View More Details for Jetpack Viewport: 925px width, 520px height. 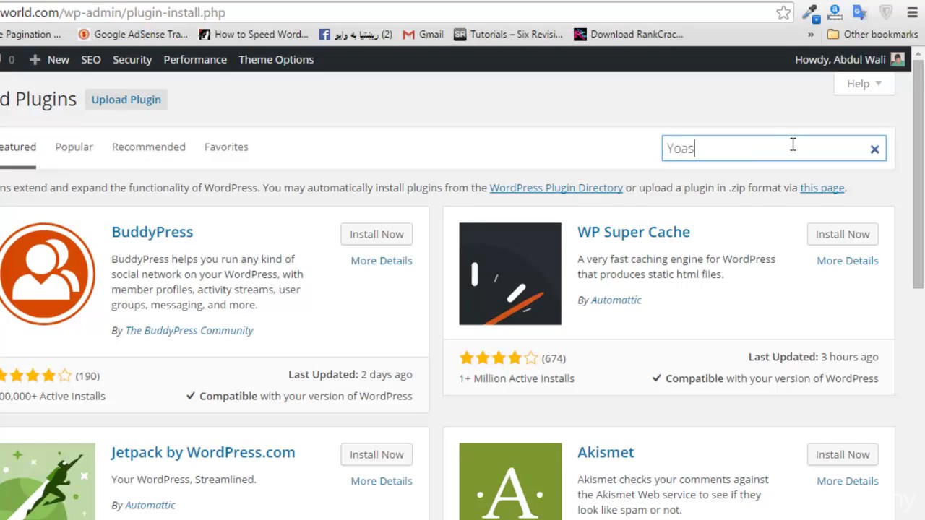[x=382, y=481]
